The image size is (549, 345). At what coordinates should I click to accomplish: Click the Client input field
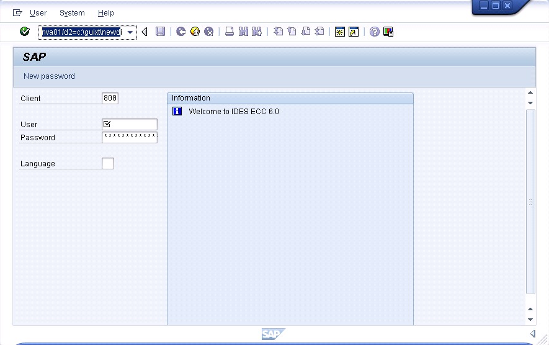pos(110,98)
